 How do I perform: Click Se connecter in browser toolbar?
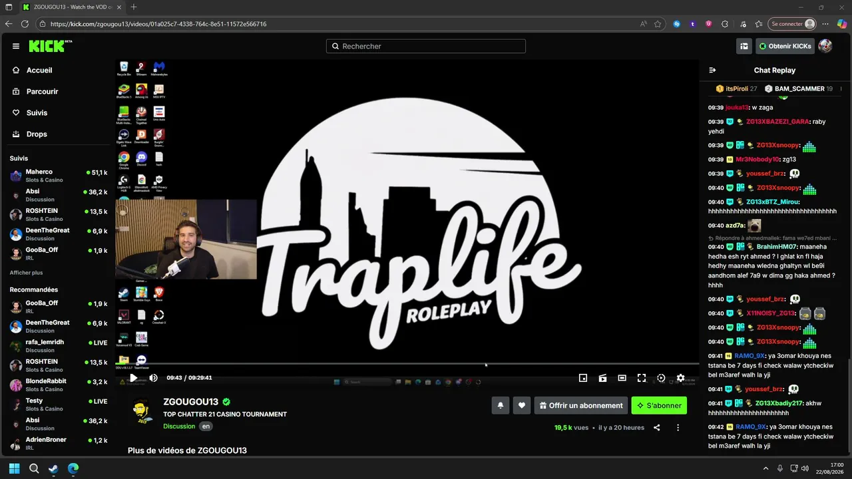792,23
